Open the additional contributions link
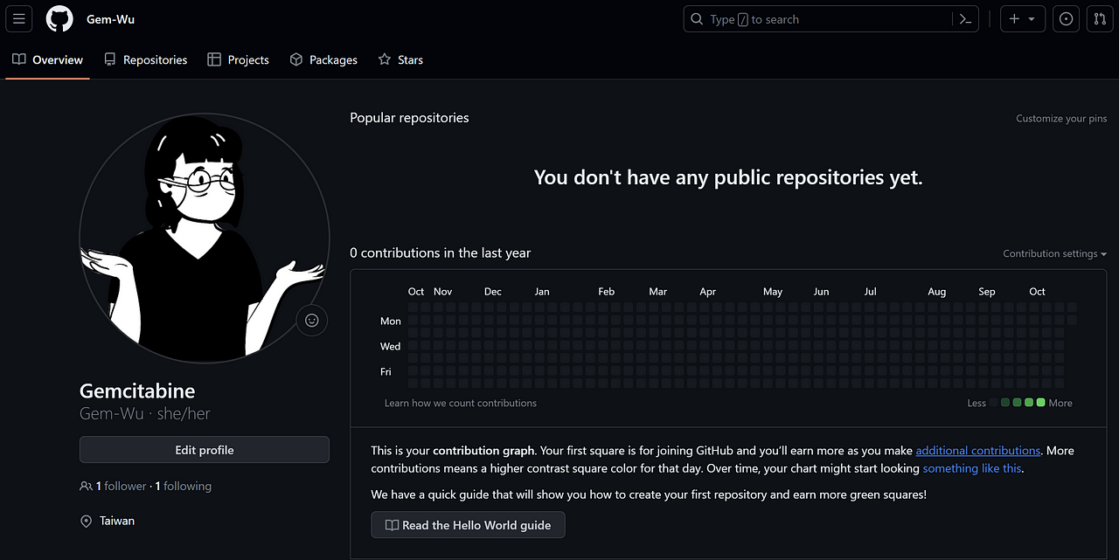The height and width of the screenshot is (560, 1119). (x=978, y=451)
